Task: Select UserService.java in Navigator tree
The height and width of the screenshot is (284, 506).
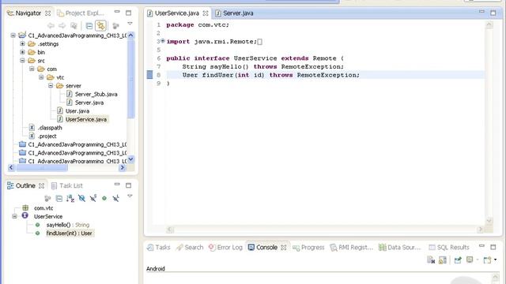Action: pos(86,119)
